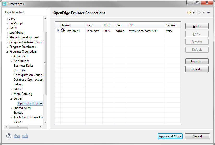Click the Remove button

[x=197, y=42]
